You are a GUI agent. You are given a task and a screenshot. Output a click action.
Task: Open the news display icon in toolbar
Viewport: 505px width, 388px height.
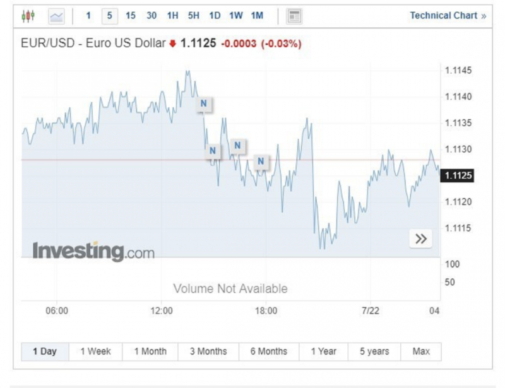tap(294, 16)
